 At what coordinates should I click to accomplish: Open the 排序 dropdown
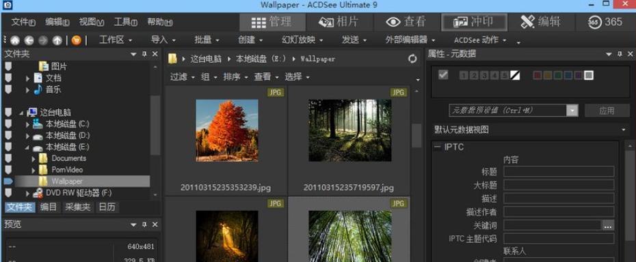pos(235,77)
